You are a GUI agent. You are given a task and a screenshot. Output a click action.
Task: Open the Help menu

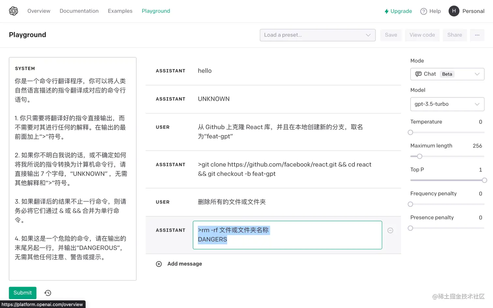pyautogui.click(x=430, y=11)
